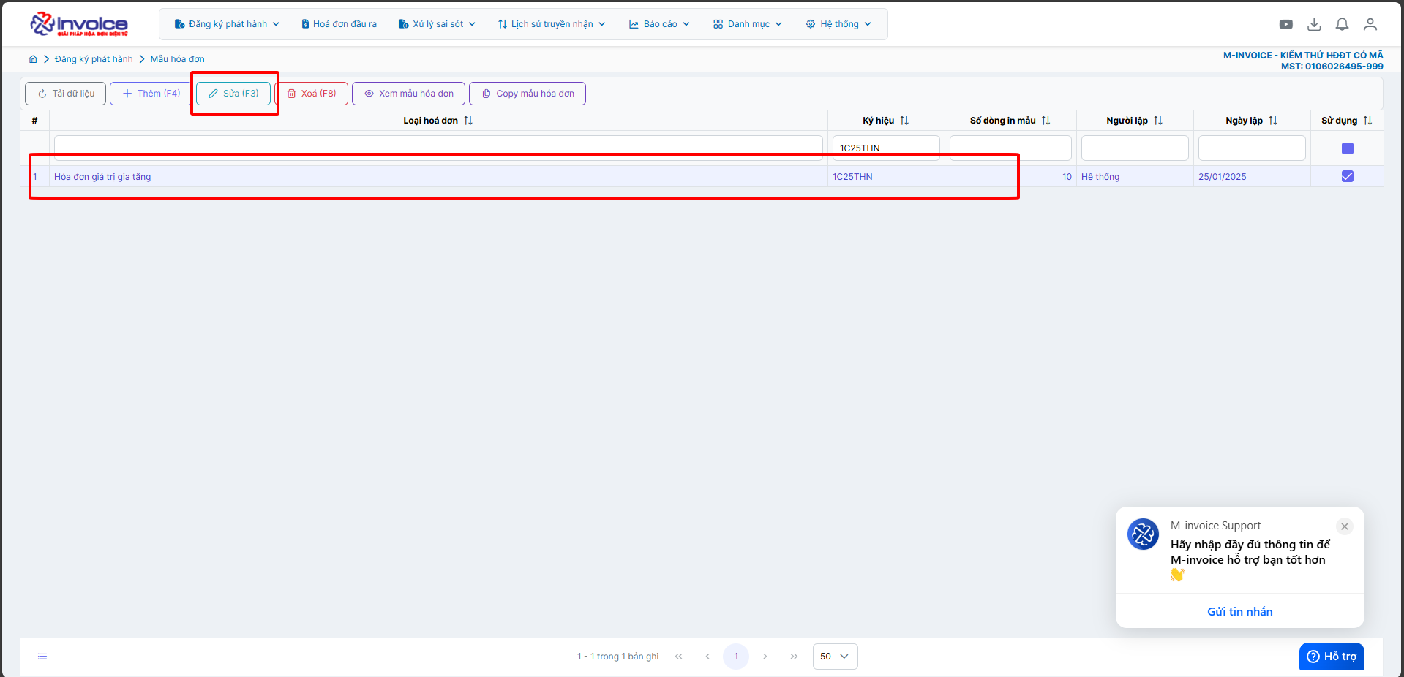Select page 1 in pagination
The width and height of the screenshot is (1404, 677).
click(736, 657)
